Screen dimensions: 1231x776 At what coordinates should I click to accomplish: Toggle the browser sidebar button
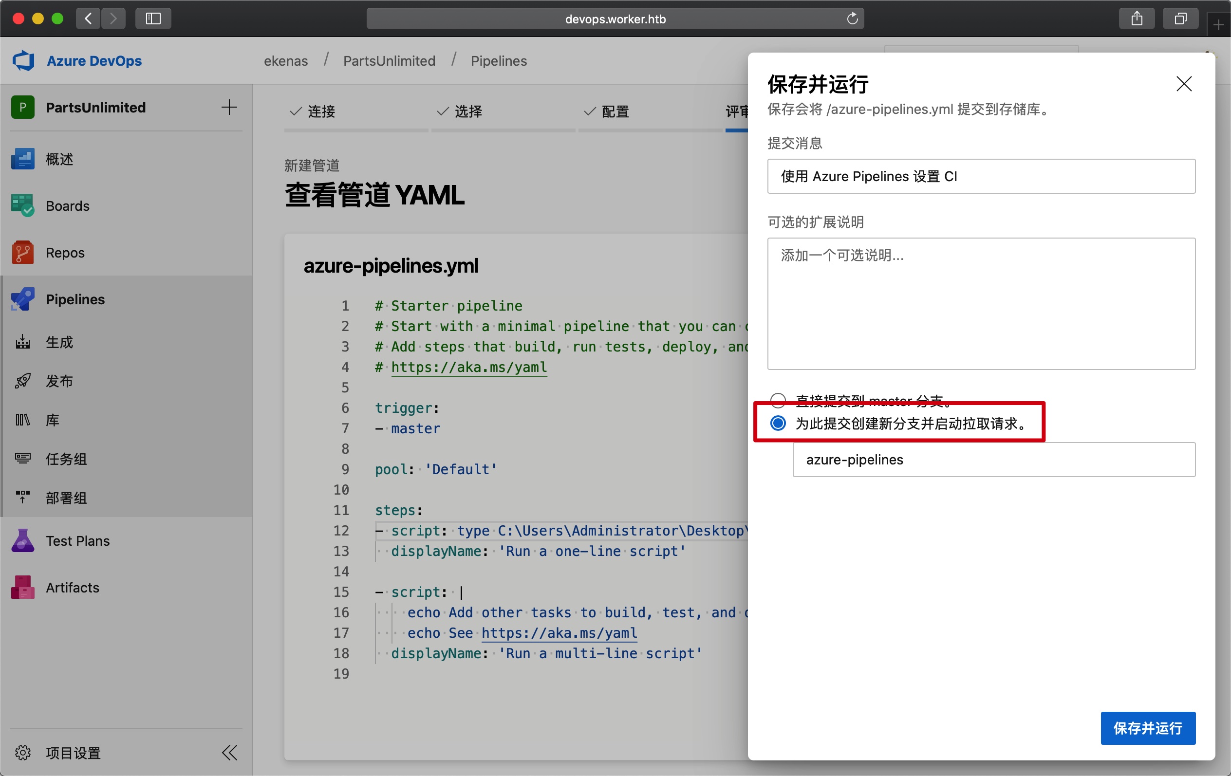[153, 19]
